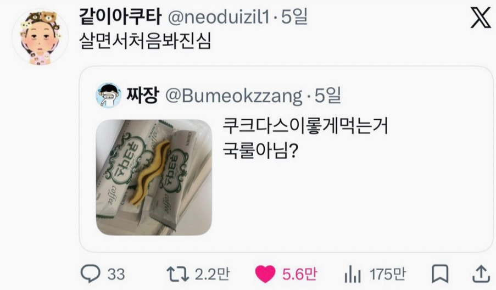Open the 짜장 display name
Screen dimensions: 496x290
[x=142, y=95]
